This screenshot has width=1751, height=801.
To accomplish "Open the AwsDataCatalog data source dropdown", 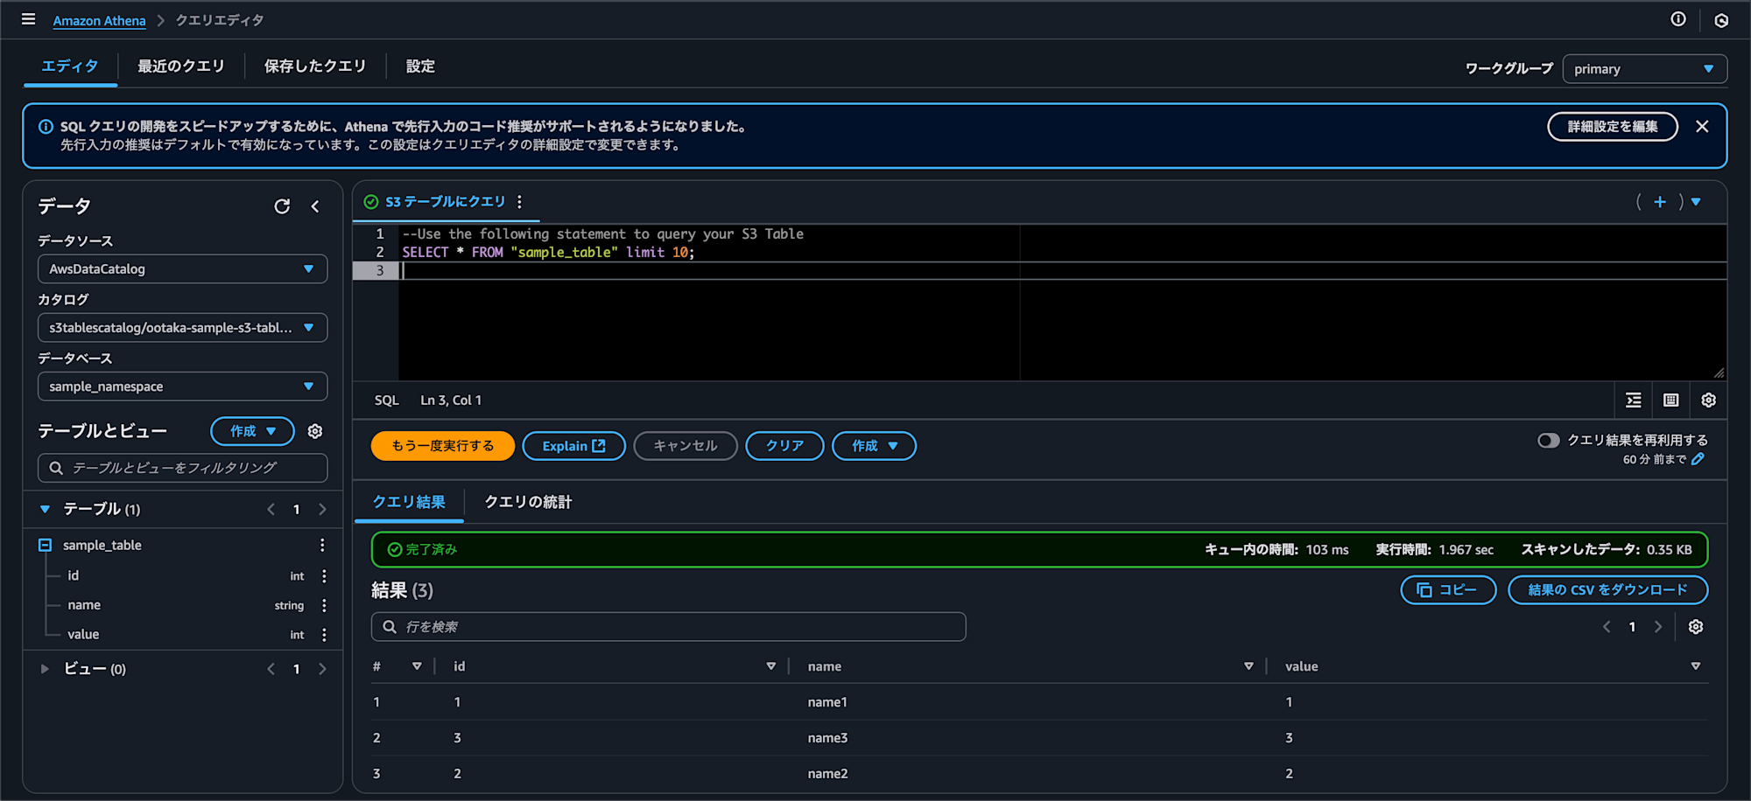I will [182, 269].
